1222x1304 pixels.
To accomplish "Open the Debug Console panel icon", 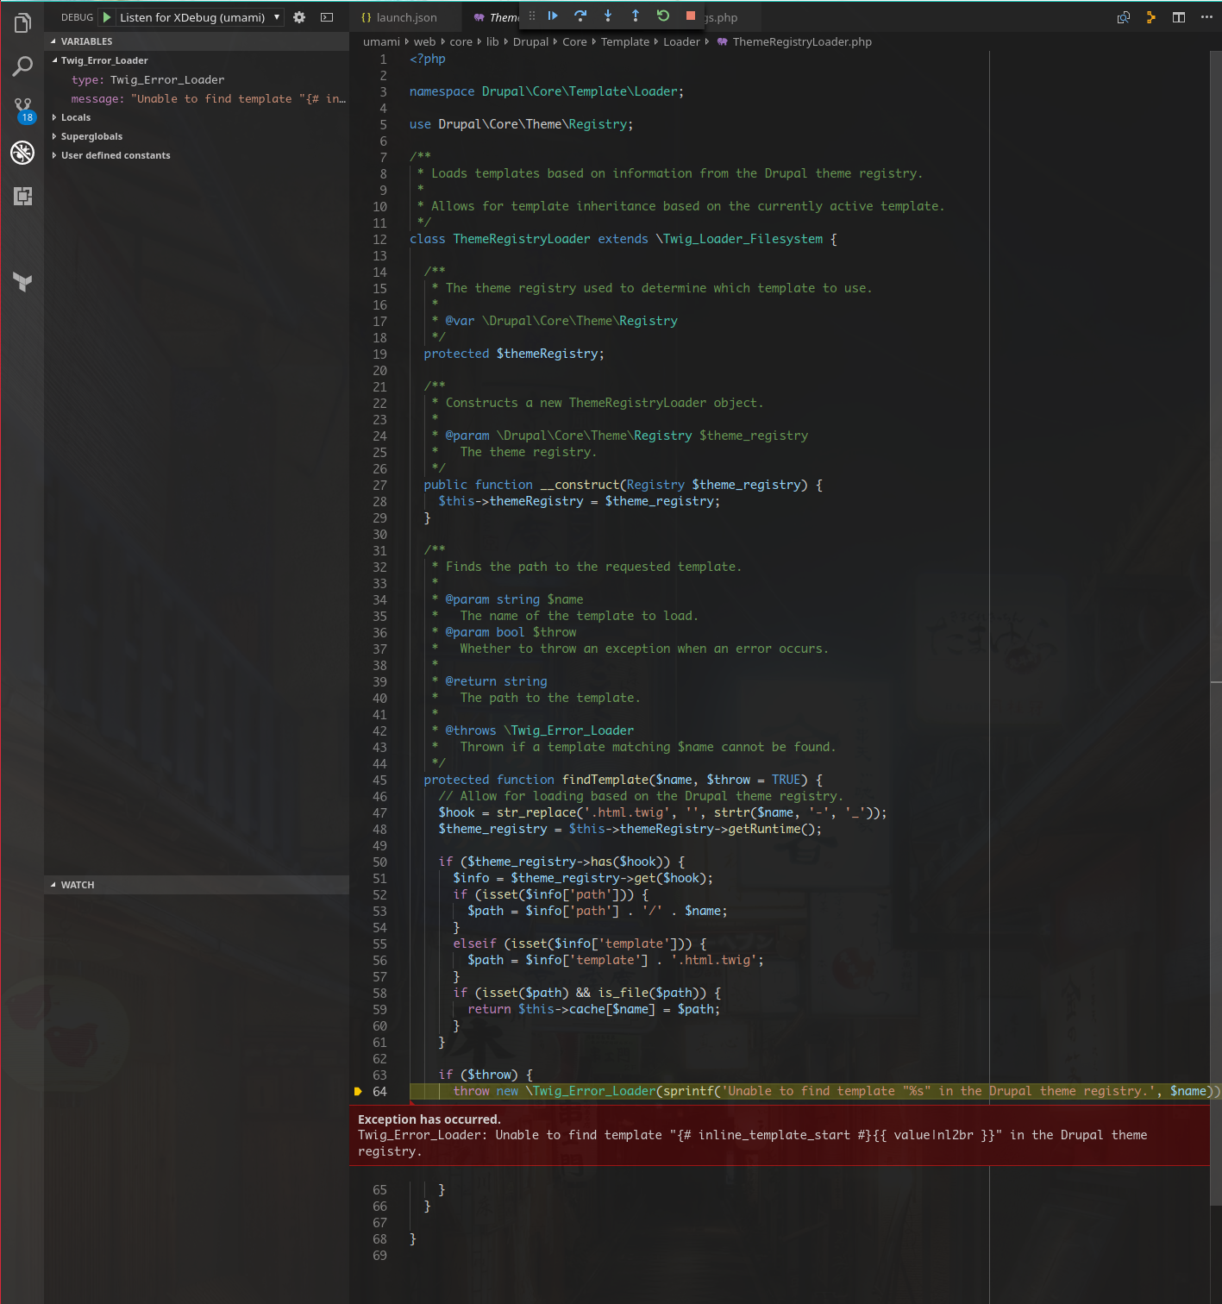I will point(326,16).
